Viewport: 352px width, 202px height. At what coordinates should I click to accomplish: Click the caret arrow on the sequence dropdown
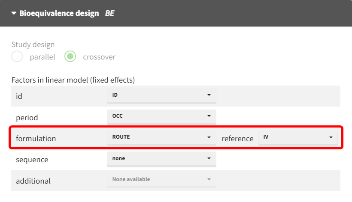click(x=209, y=158)
